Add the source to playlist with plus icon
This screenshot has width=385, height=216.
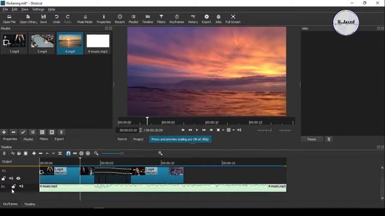4,132
